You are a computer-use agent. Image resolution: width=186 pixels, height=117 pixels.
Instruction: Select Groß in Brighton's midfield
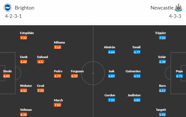pyautogui.click(x=40, y=86)
